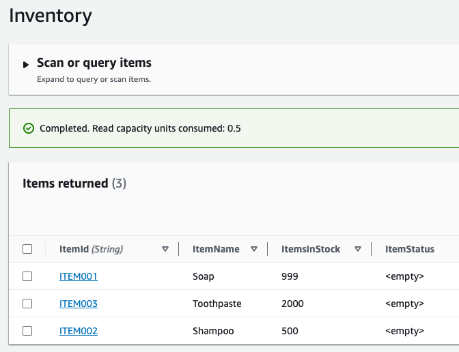The height and width of the screenshot is (352, 459).
Task: Sort using ItemsInStock column arrow
Action: [358, 249]
